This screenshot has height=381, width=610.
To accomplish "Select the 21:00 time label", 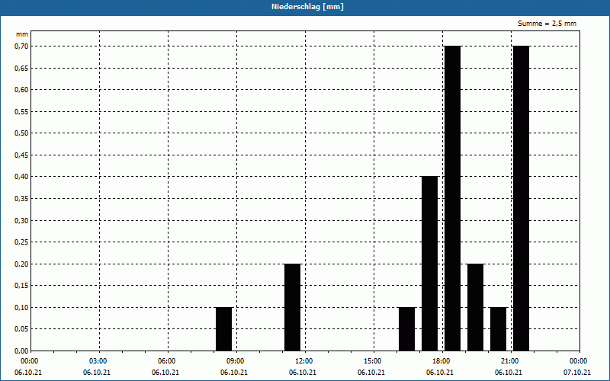I will pyautogui.click(x=510, y=361).
